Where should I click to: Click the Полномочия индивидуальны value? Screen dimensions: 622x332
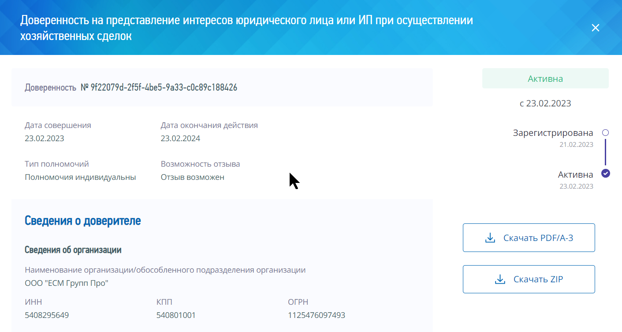(80, 177)
